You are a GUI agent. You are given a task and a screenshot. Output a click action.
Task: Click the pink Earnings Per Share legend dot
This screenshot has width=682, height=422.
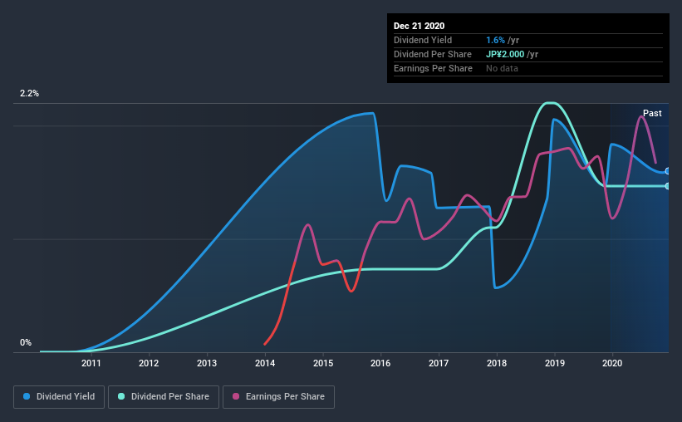point(236,396)
